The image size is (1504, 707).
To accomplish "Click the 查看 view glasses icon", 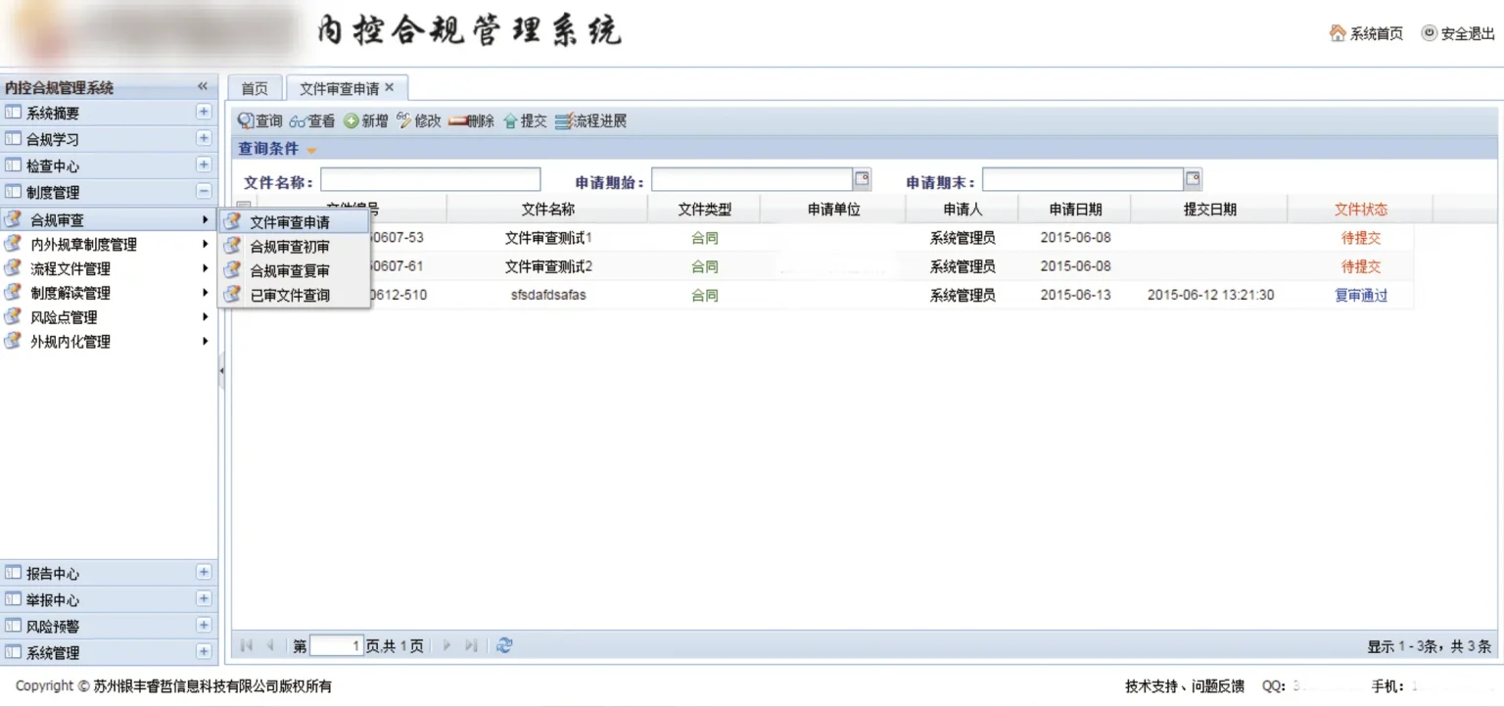I will point(299,121).
